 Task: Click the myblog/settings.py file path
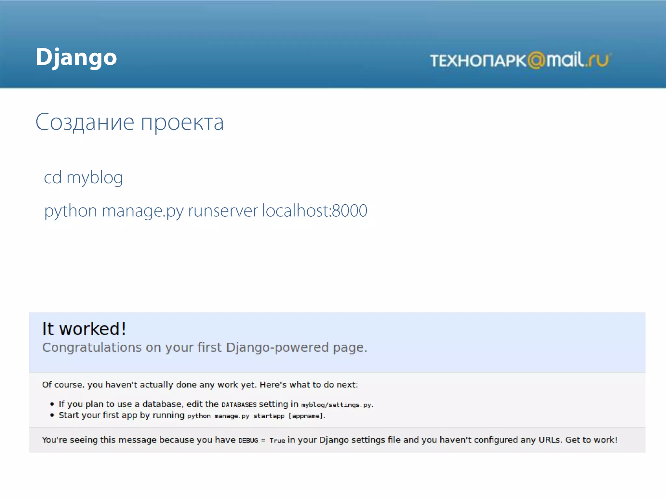click(337, 405)
